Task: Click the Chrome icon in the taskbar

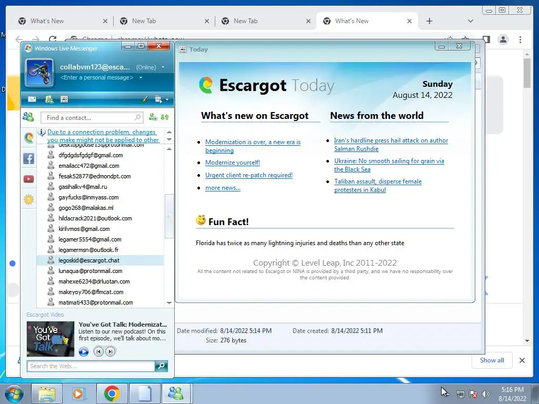Action: point(112,393)
